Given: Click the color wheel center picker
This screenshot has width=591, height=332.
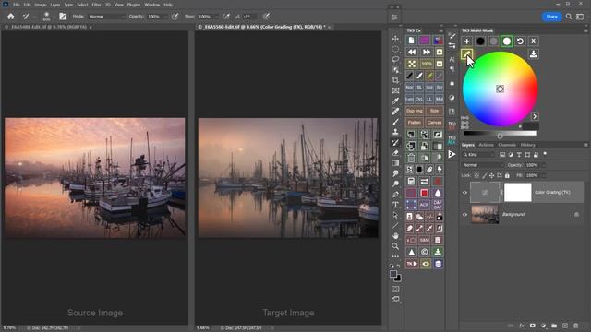Looking at the screenshot, I should click(500, 89).
